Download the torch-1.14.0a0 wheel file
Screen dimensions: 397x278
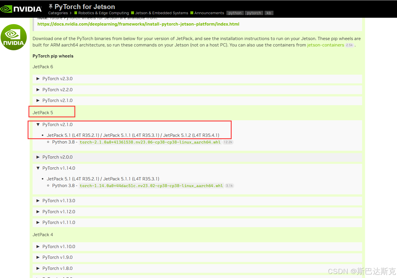click(x=152, y=185)
